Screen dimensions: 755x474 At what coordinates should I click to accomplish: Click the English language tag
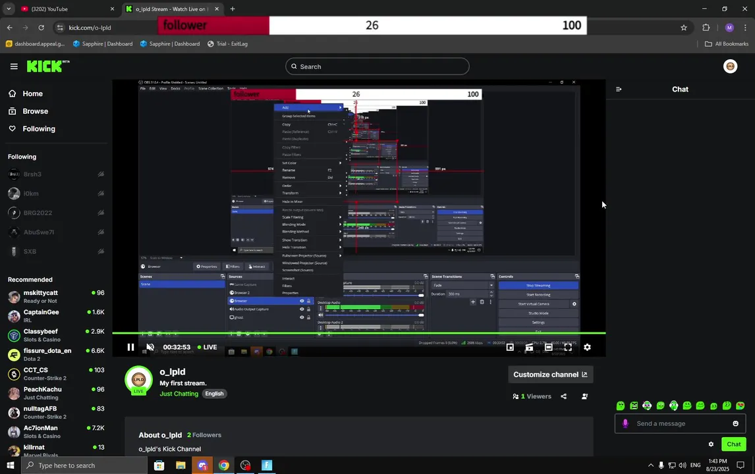pos(214,394)
